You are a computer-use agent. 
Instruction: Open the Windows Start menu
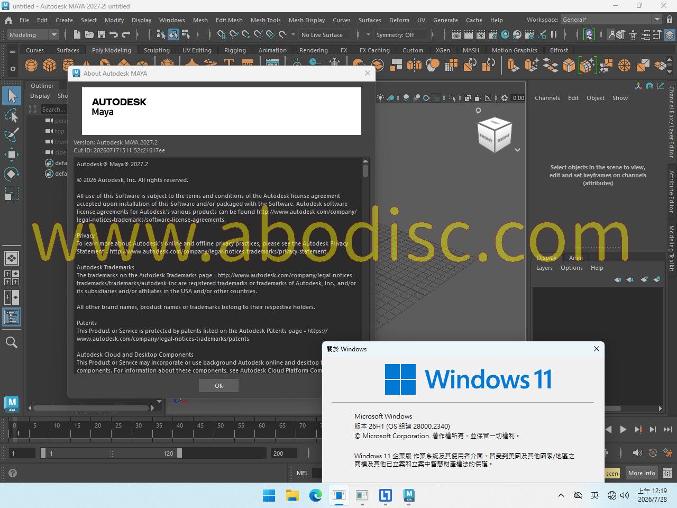(x=269, y=495)
